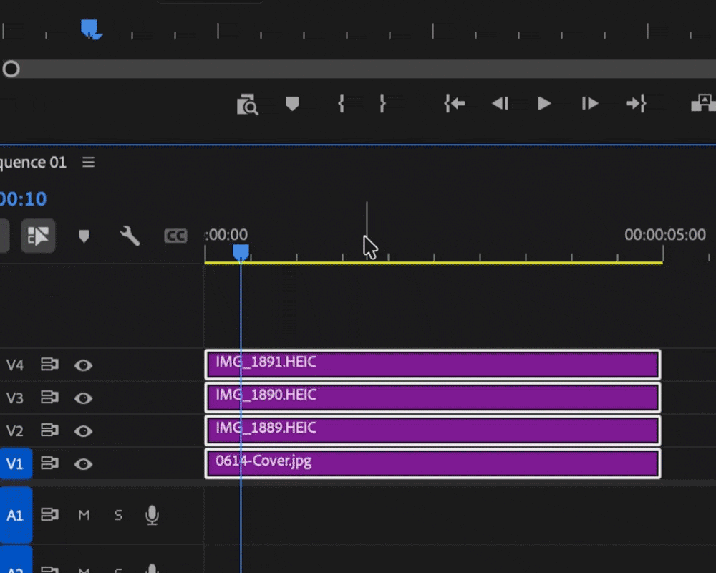Solo the A1 audio track
716x573 pixels.
[118, 515]
